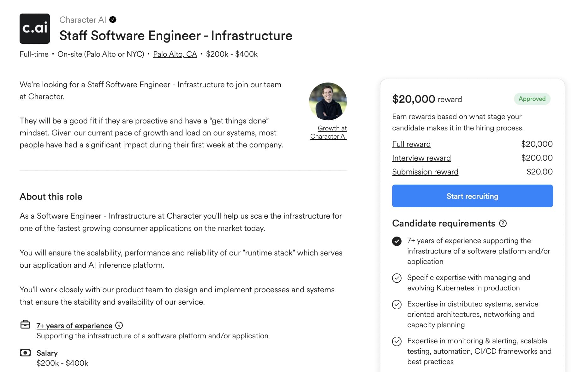Click the "Salary" label text

point(47,353)
